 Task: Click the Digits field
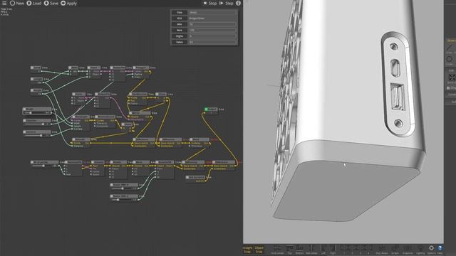click(212, 36)
